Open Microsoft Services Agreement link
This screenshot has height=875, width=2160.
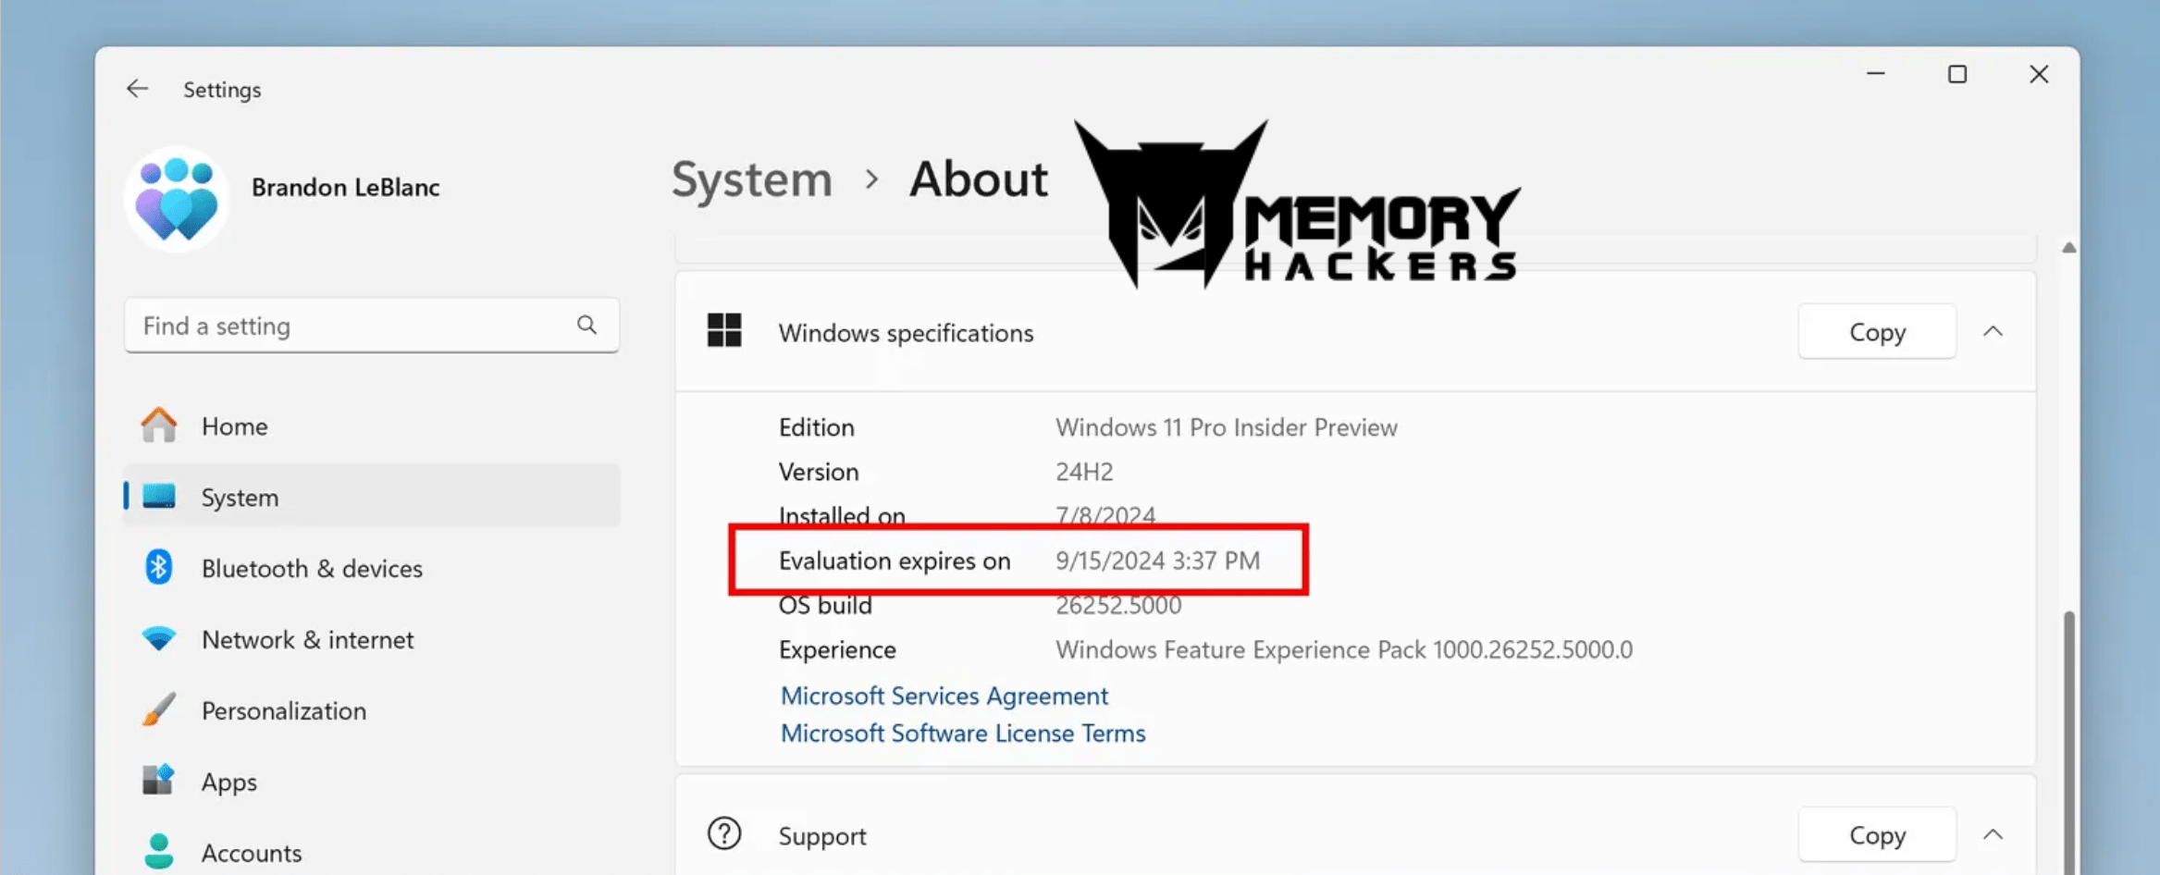tap(944, 696)
